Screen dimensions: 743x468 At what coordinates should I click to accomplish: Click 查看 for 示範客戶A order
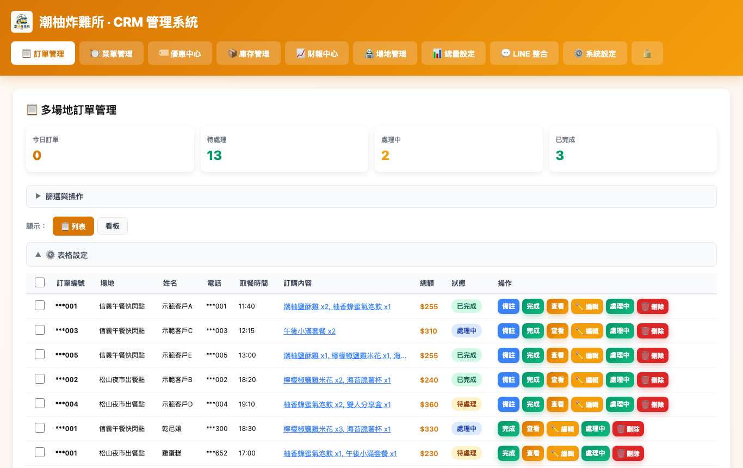(x=558, y=306)
